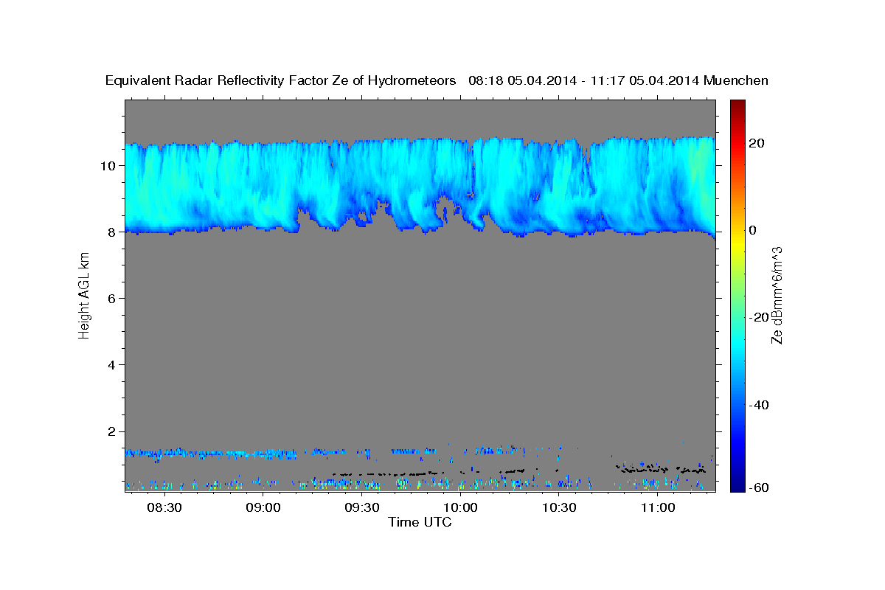Screen dimensions: 885x590
Task: Click the '09:00' time tick label
Action: click(x=263, y=508)
